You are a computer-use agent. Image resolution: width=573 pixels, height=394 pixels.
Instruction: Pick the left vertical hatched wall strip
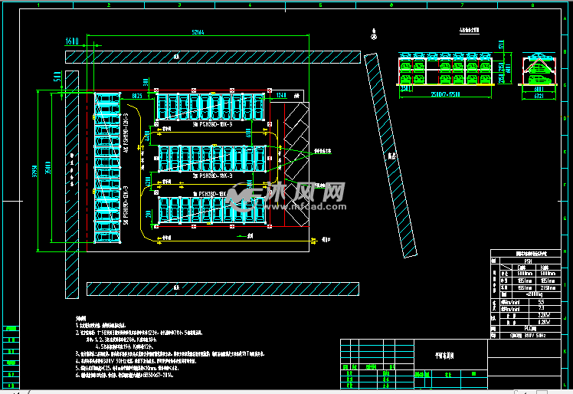pos(71,184)
